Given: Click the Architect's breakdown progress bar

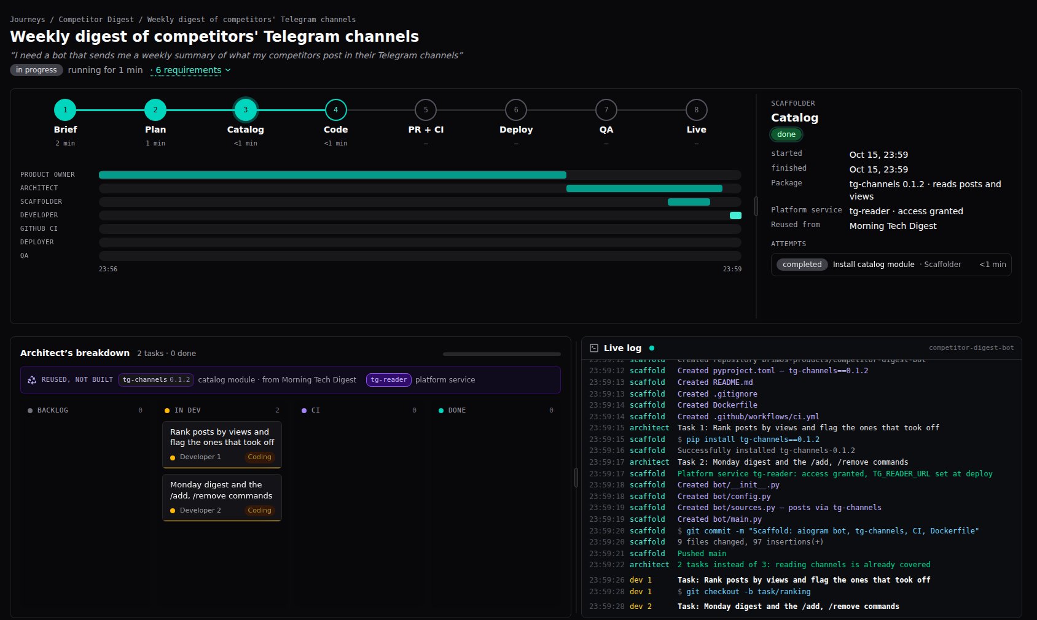Looking at the screenshot, I should [x=501, y=354].
